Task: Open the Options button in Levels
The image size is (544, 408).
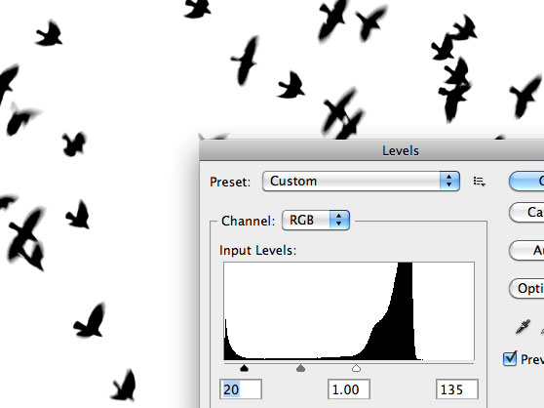Action: coord(526,288)
